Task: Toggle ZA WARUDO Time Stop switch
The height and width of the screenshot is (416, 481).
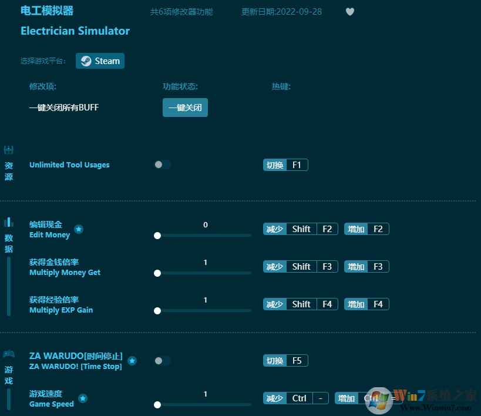Action: [163, 361]
